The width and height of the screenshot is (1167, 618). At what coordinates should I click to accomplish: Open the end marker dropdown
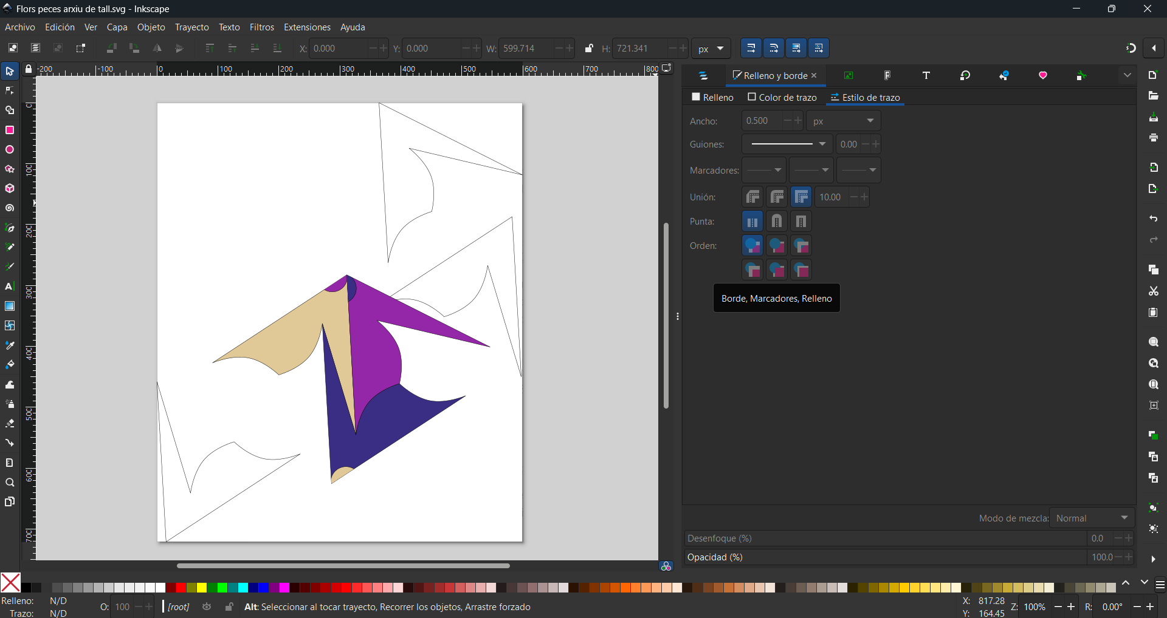pyautogui.click(x=859, y=171)
